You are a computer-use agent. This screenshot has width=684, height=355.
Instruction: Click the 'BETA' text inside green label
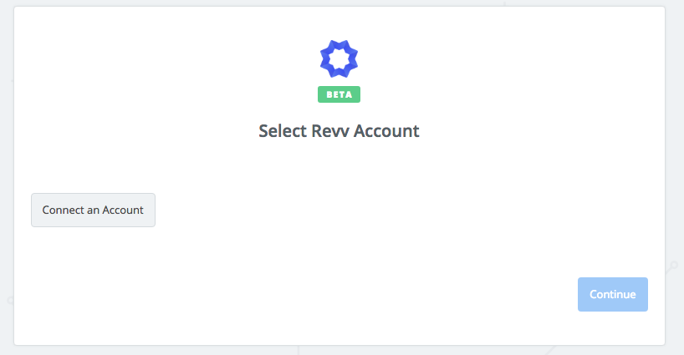[339, 94]
